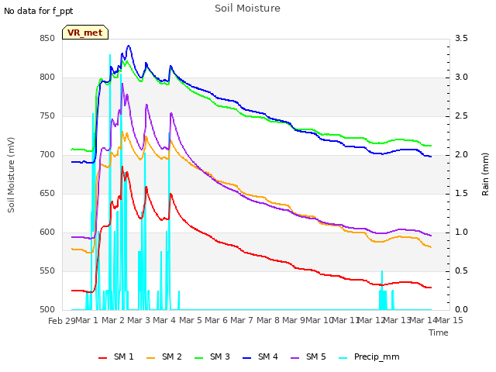Click the Mar 5 x-axis tick label
Screen dimensions: 496x372
click(190, 320)
